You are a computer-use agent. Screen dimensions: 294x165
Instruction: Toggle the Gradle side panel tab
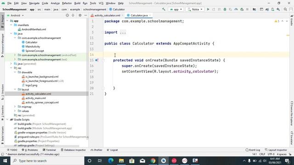(x=292, y=20)
